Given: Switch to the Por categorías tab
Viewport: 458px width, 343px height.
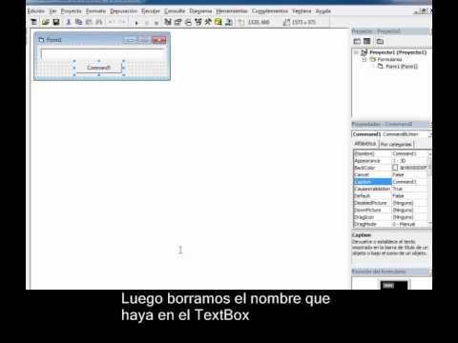Looking at the screenshot, I should coord(396,145).
